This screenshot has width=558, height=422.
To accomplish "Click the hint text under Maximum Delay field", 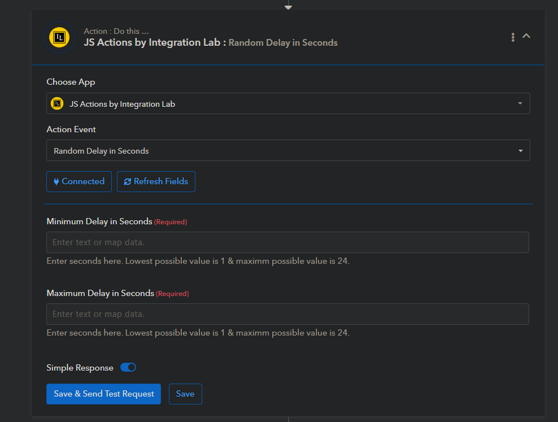I will pos(198,333).
